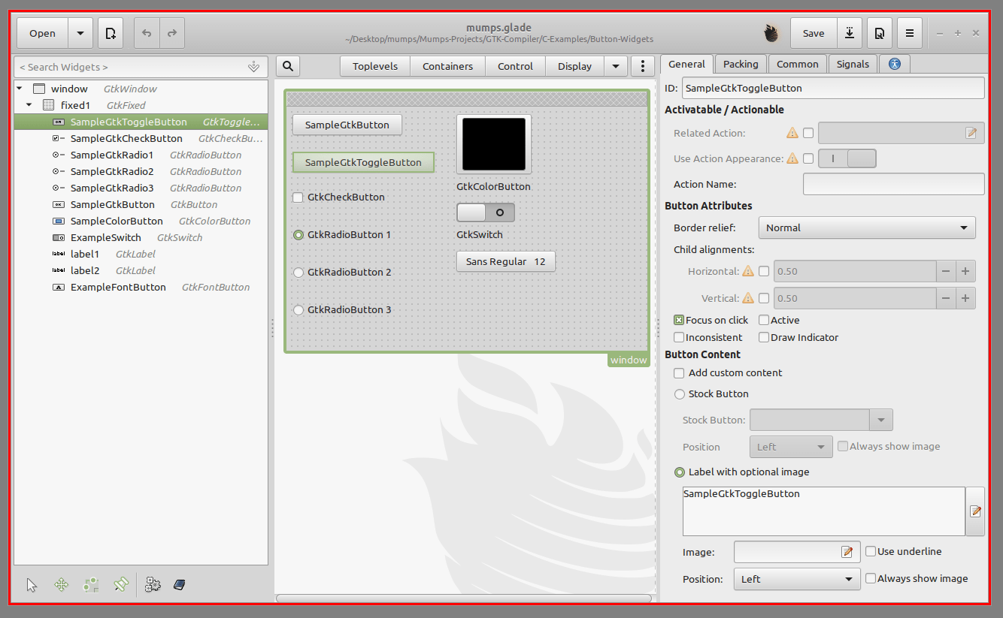Activate the drag and resize pointer mode
Image resolution: width=1003 pixels, height=618 pixels.
pos(61,584)
